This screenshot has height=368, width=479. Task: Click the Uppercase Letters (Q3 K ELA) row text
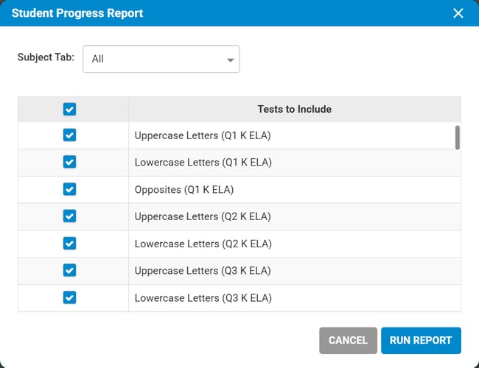pos(203,271)
